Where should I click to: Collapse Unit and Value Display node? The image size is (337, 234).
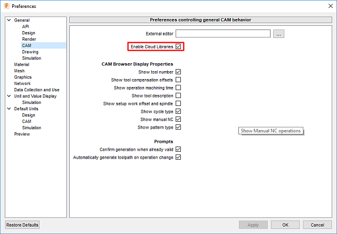9,96
